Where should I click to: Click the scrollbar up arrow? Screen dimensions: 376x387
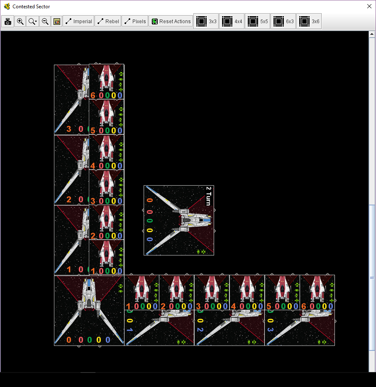[x=372, y=34]
